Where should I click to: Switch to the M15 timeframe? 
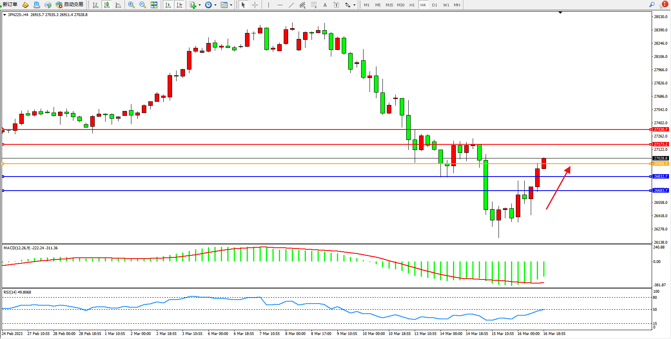[389, 5]
